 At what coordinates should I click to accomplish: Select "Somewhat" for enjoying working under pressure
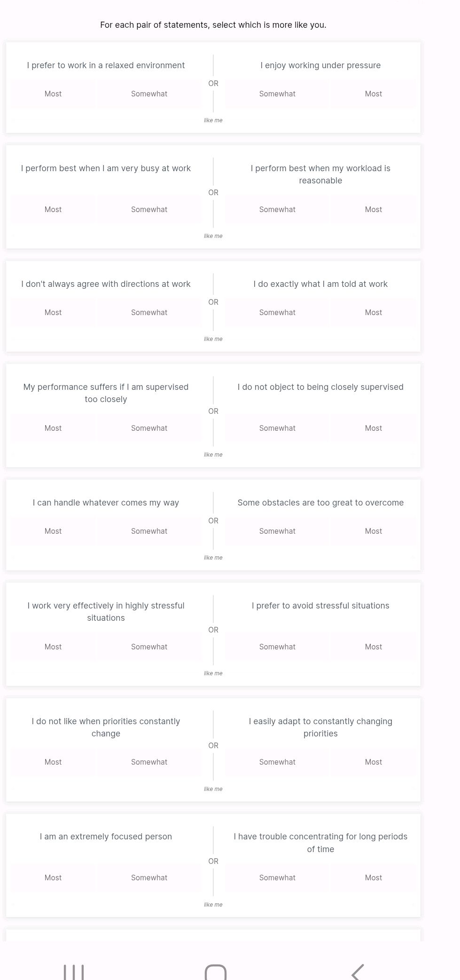(277, 94)
